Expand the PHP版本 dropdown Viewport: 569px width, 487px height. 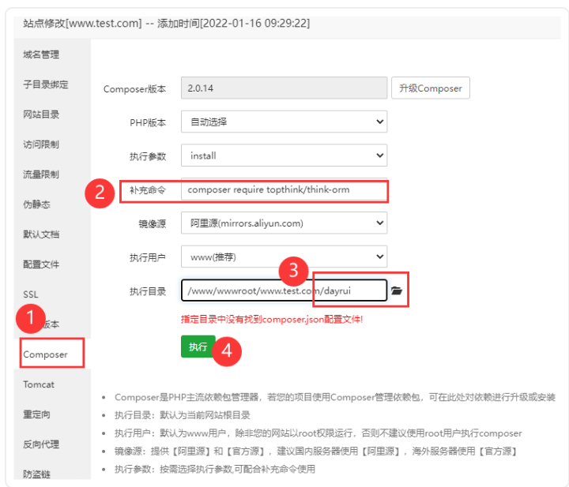click(284, 122)
